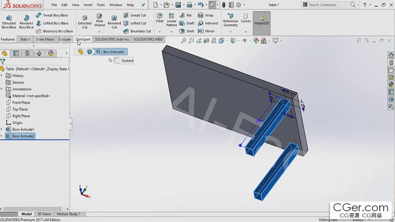Select the Extruded Boss/Base tool

(x=9, y=22)
